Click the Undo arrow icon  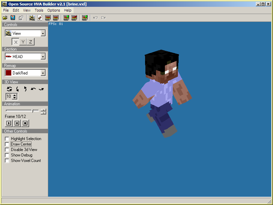pos(95,17)
